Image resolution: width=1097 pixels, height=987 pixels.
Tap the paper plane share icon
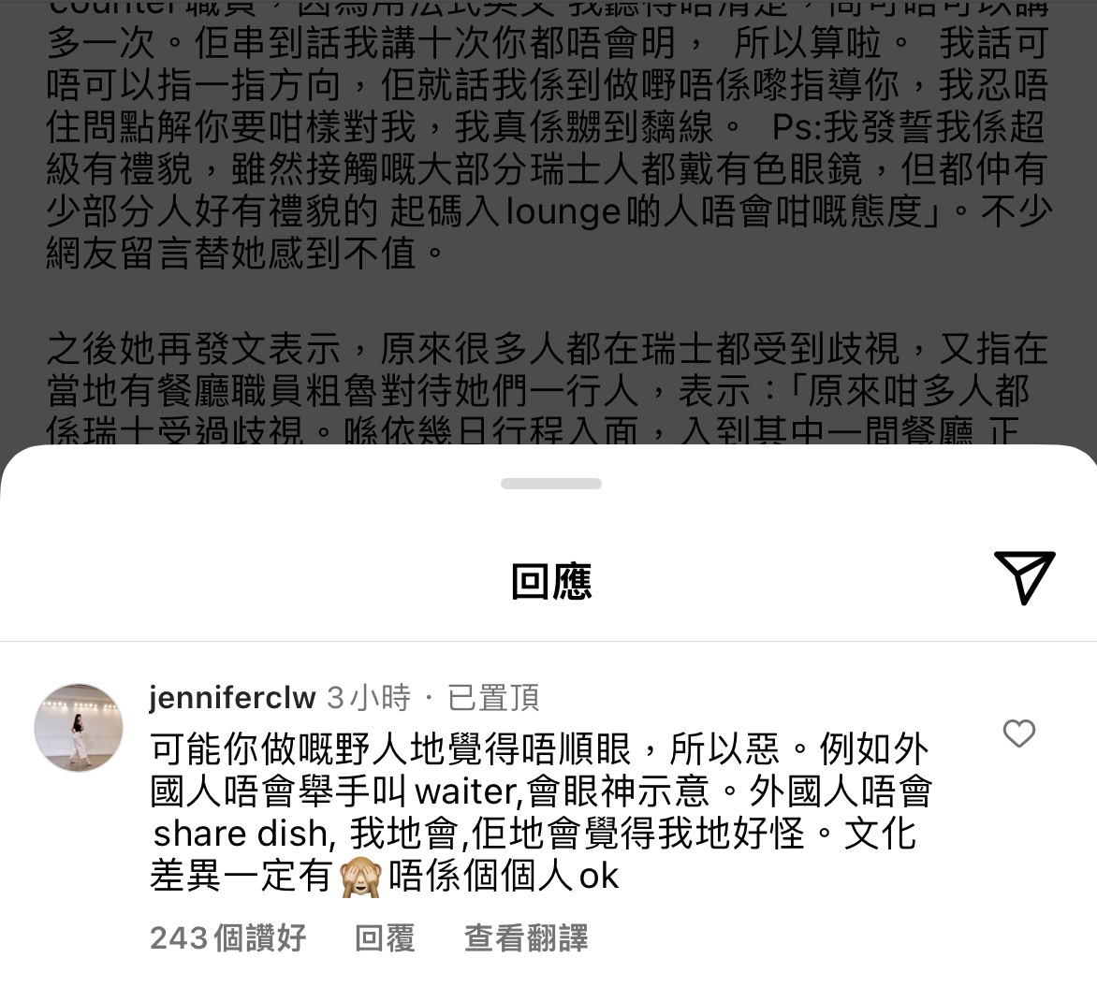pyautogui.click(x=1024, y=578)
